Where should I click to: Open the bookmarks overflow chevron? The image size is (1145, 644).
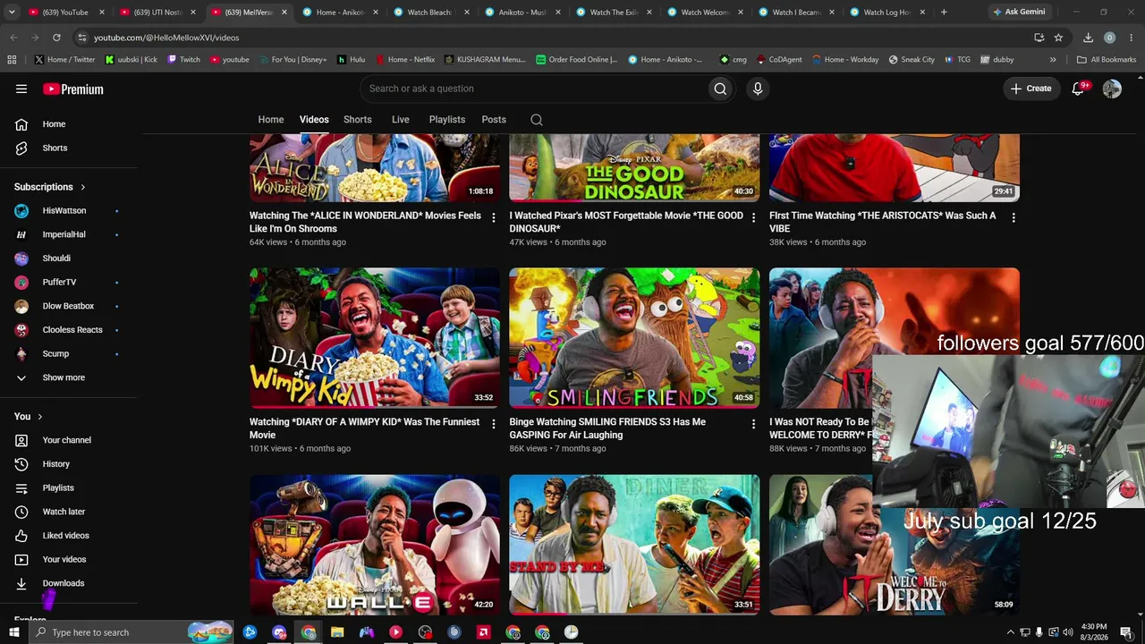[1053, 60]
